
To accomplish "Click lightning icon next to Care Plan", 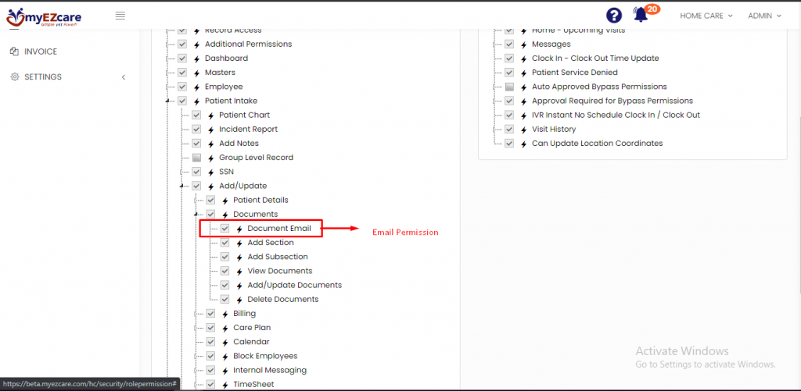I will (x=224, y=329).
